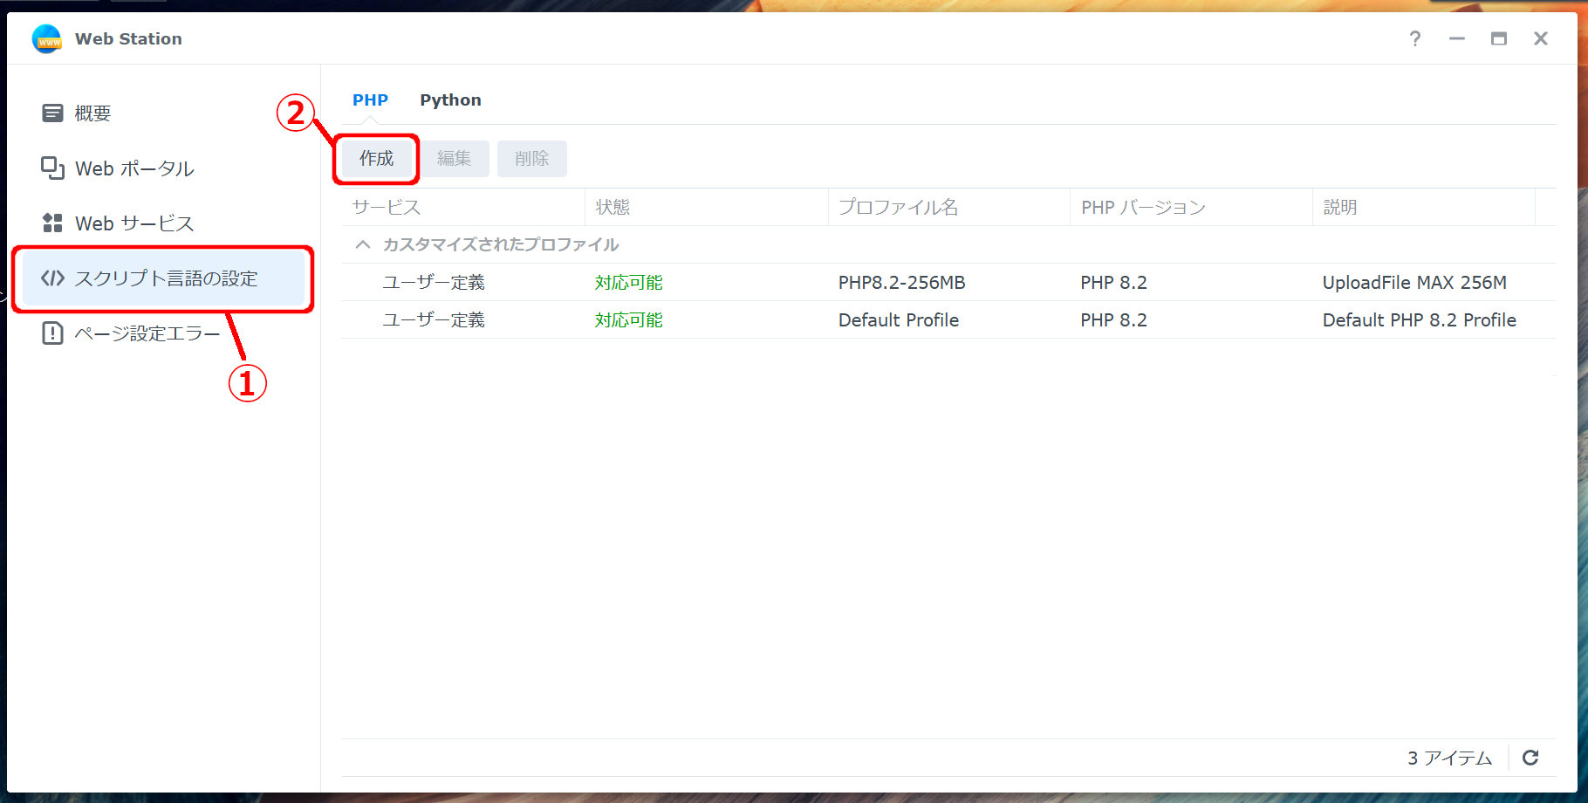Click the overview (概要) sidebar icon
Viewport: 1588px width, 803px height.
click(x=52, y=113)
